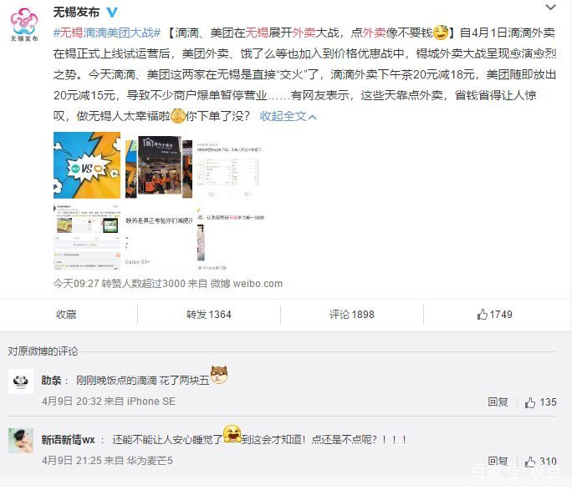This screenshot has height=490, width=572.
Task: Open the 无锡发布 account name link
Action: tap(76, 13)
